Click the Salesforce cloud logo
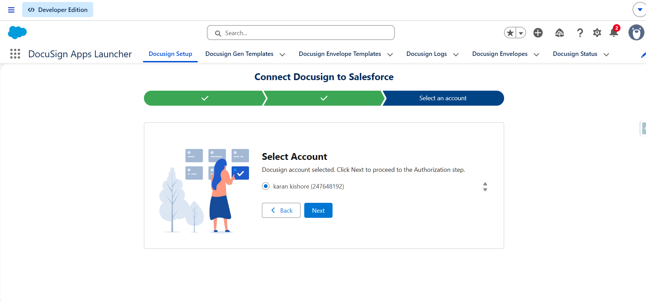The width and height of the screenshot is (646, 301). [17, 33]
